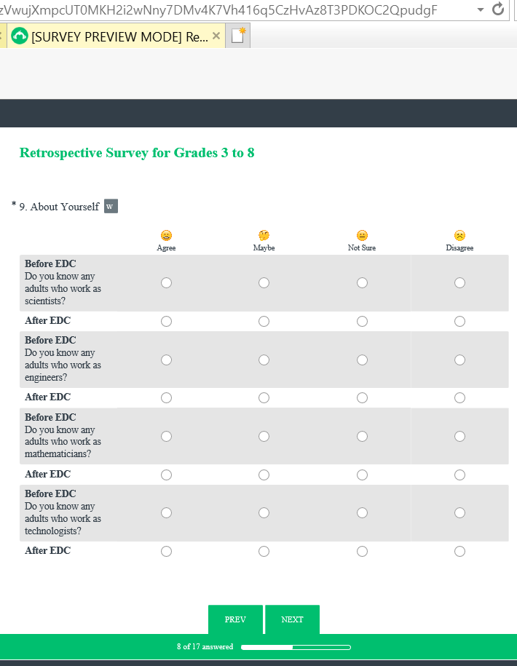The width and height of the screenshot is (517, 666).
Task: Click the green cloud tab favicon
Action: point(20,36)
